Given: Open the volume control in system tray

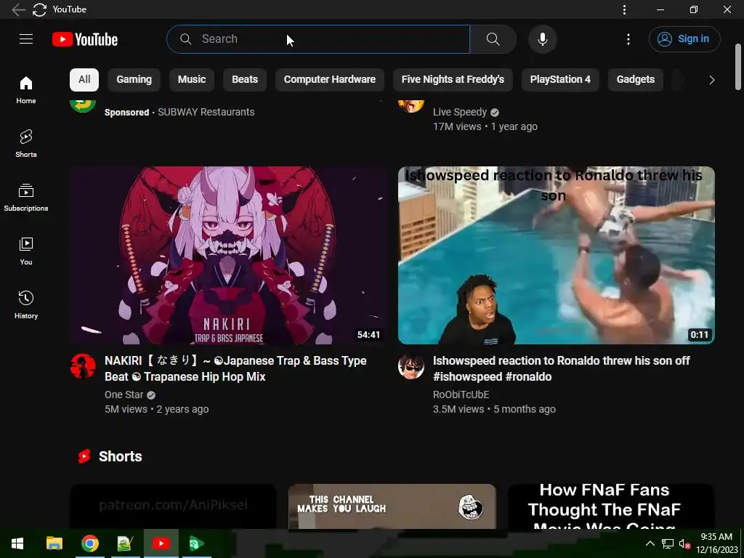Looking at the screenshot, I should point(684,543).
